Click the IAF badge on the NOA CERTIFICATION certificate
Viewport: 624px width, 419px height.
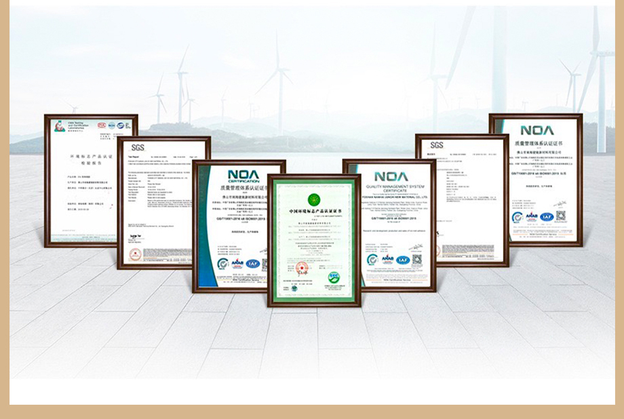coord(253,264)
